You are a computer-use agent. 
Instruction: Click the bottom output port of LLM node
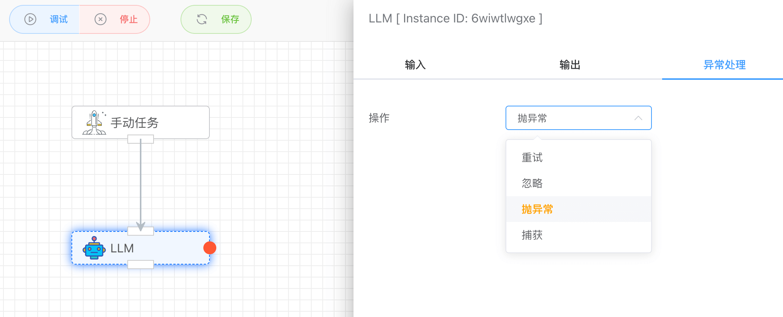coord(141,265)
